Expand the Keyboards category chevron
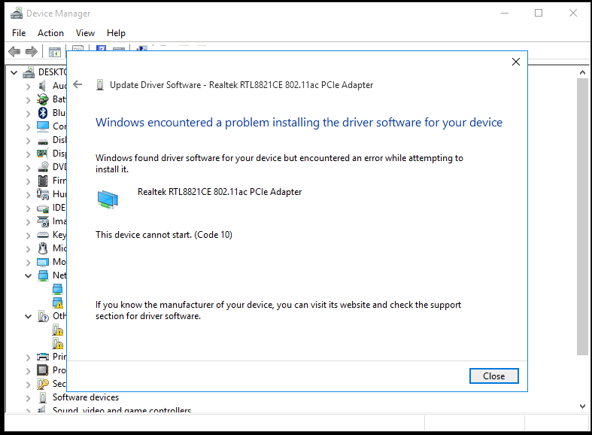This screenshot has height=435, width=592. [x=29, y=236]
